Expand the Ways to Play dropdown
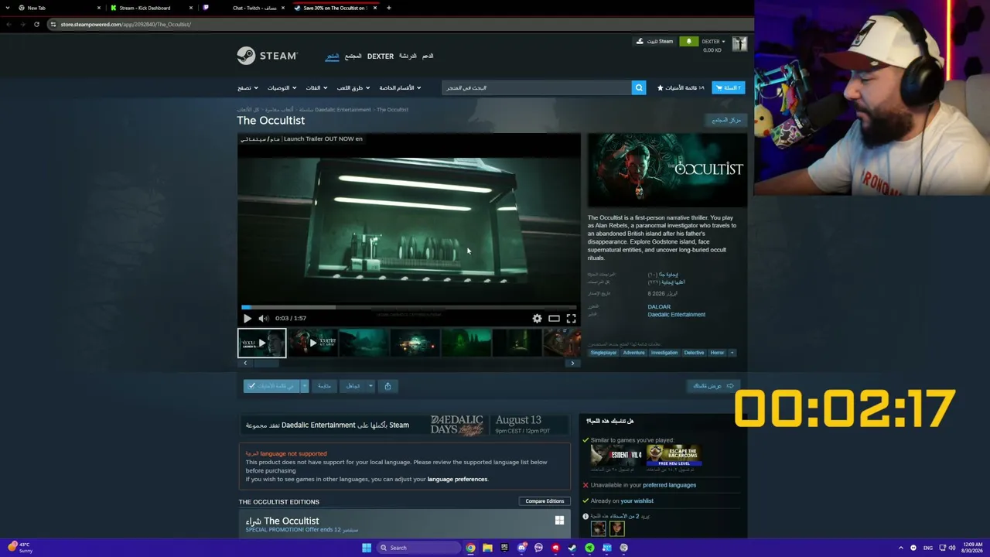This screenshot has width=990, height=557. coord(353,87)
